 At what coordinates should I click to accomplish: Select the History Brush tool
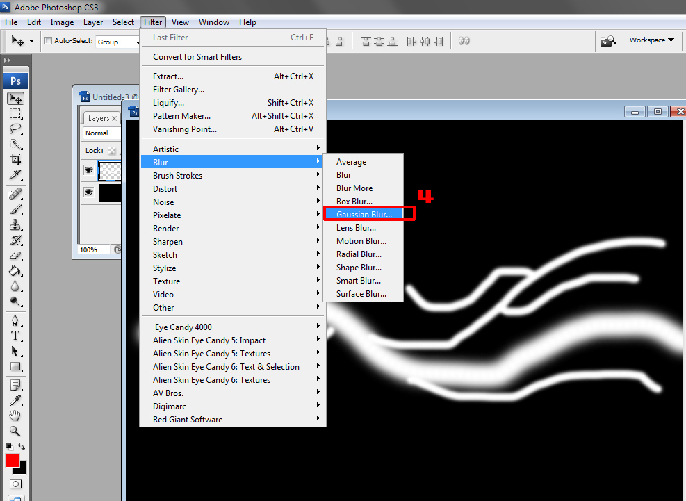pos(15,240)
